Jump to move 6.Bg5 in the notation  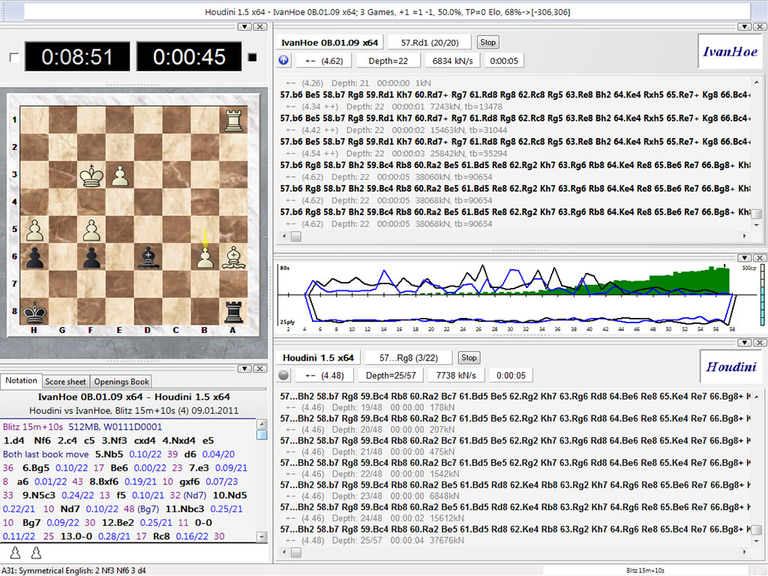(x=36, y=468)
